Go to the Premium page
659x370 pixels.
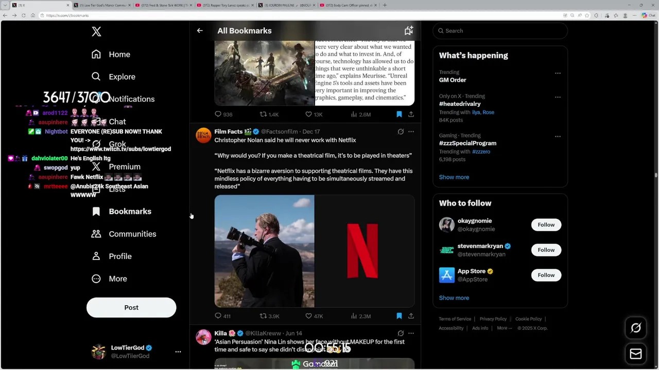116,166
